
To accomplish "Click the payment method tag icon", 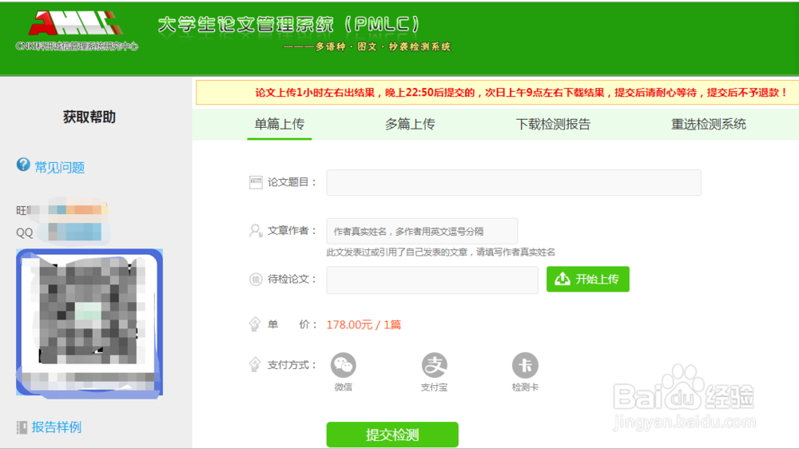I will click(255, 365).
